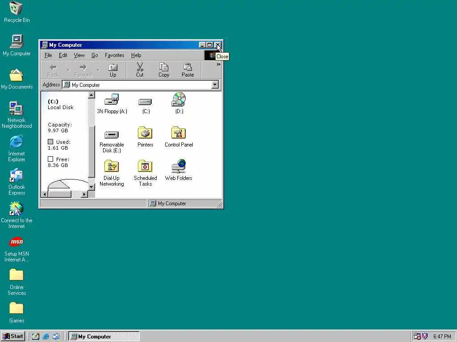Open the Back button history dropdown arrow
Screen dimensions: 457x342
coord(68,70)
